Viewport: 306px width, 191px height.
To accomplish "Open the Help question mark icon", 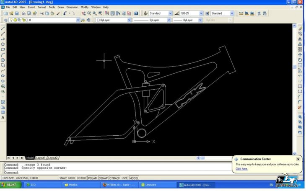I will [x=136, y=13].
